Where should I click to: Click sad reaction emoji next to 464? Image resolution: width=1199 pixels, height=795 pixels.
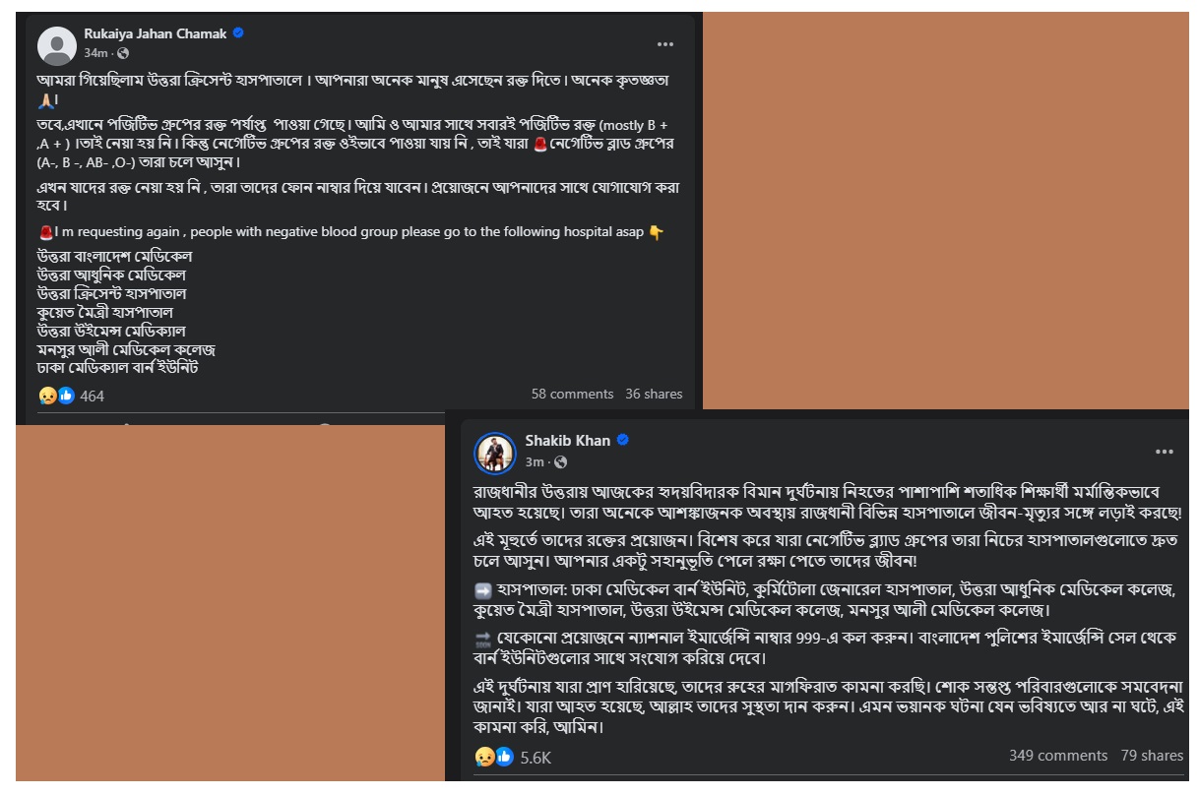[47, 396]
